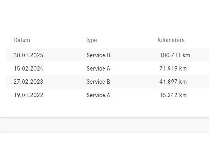
Task: Click the Datum column header
Action: [x=22, y=40]
